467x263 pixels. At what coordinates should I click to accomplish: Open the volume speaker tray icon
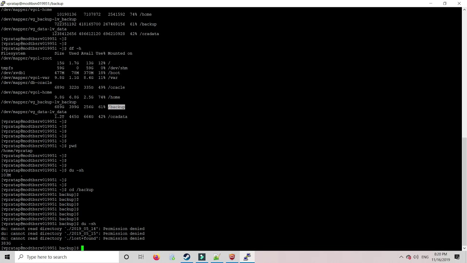click(416, 257)
